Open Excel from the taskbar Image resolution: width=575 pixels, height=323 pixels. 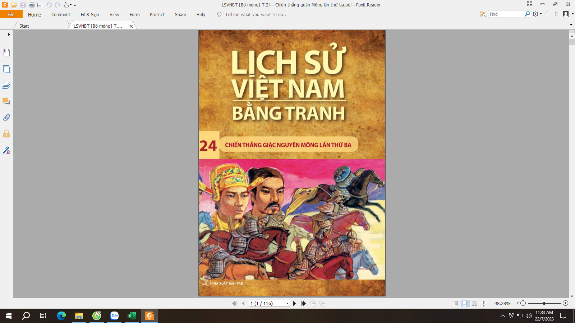(x=132, y=316)
